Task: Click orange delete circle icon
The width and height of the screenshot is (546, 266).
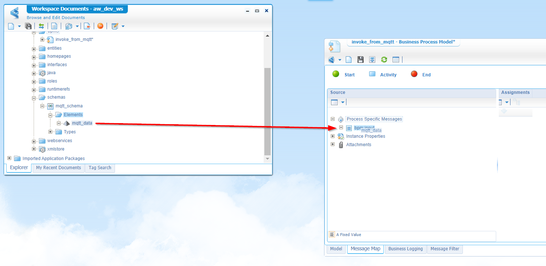Action: (100, 26)
